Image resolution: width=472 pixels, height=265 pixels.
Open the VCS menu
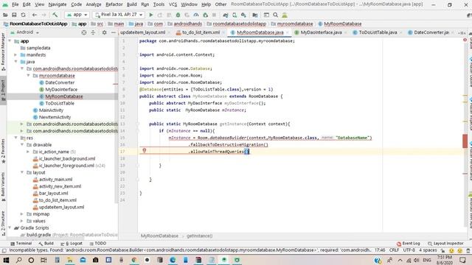click(173, 4)
